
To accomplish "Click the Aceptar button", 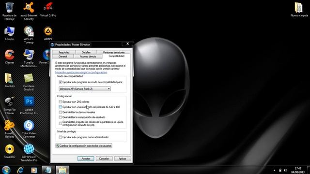I will [86, 159].
